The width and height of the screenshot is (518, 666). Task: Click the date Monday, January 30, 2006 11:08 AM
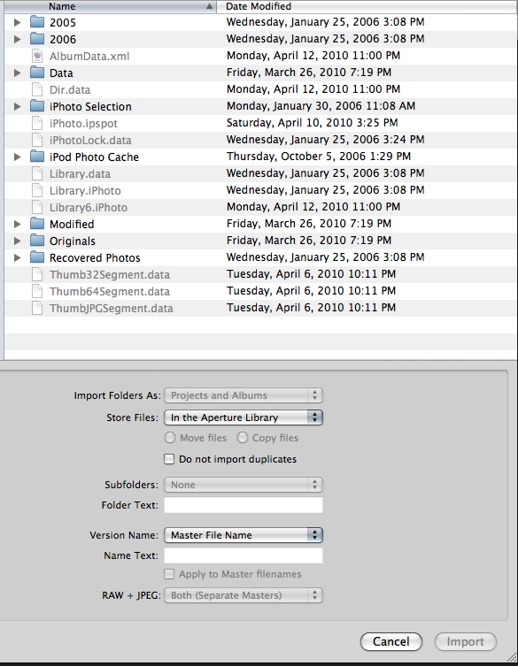(321, 106)
